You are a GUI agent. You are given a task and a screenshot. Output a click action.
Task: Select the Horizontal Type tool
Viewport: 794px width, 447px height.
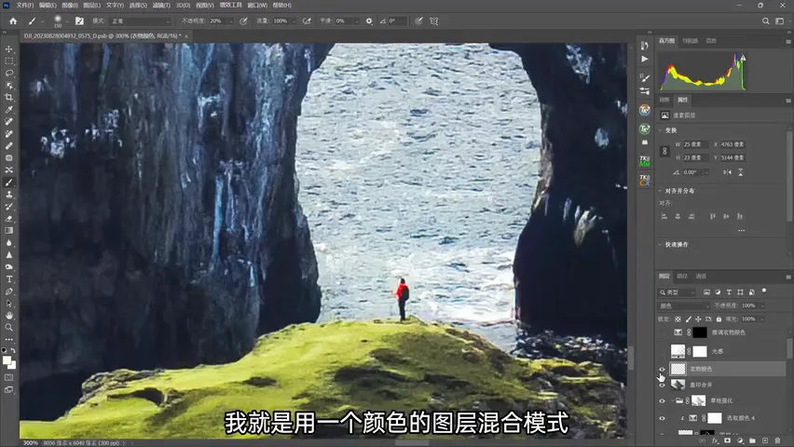tap(9, 279)
